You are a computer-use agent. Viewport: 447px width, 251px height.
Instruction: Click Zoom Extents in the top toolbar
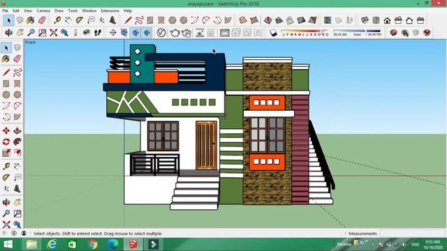[53, 33]
